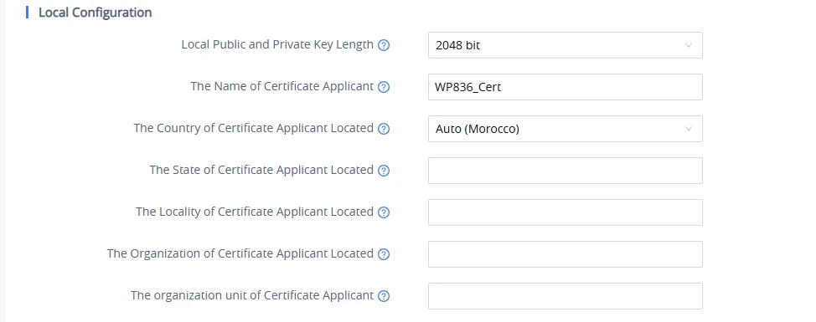
Task: Click help icon for Local Public and Private Key Length
Action: (x=384, y=45)
